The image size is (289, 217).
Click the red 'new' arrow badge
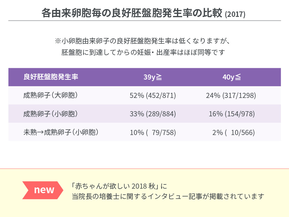[x=43, y=190]
